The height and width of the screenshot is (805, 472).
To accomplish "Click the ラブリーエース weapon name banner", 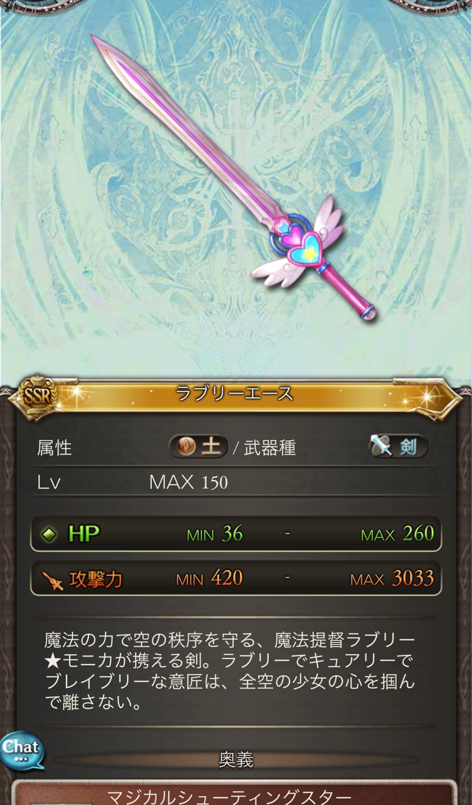I will (x=235, y=394).
